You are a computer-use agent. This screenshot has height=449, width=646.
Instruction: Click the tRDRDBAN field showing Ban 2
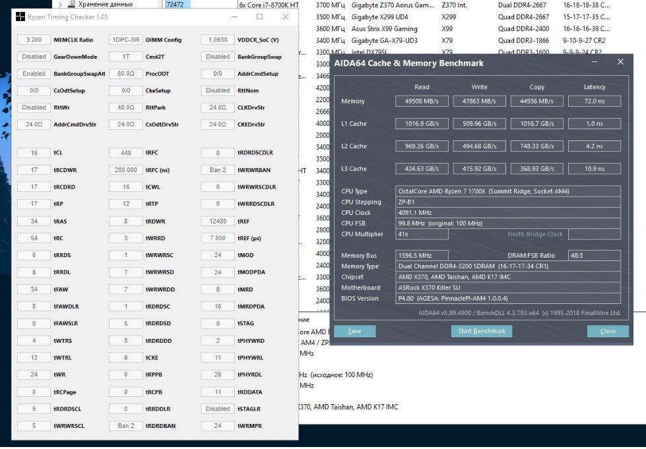pos(125,426)
